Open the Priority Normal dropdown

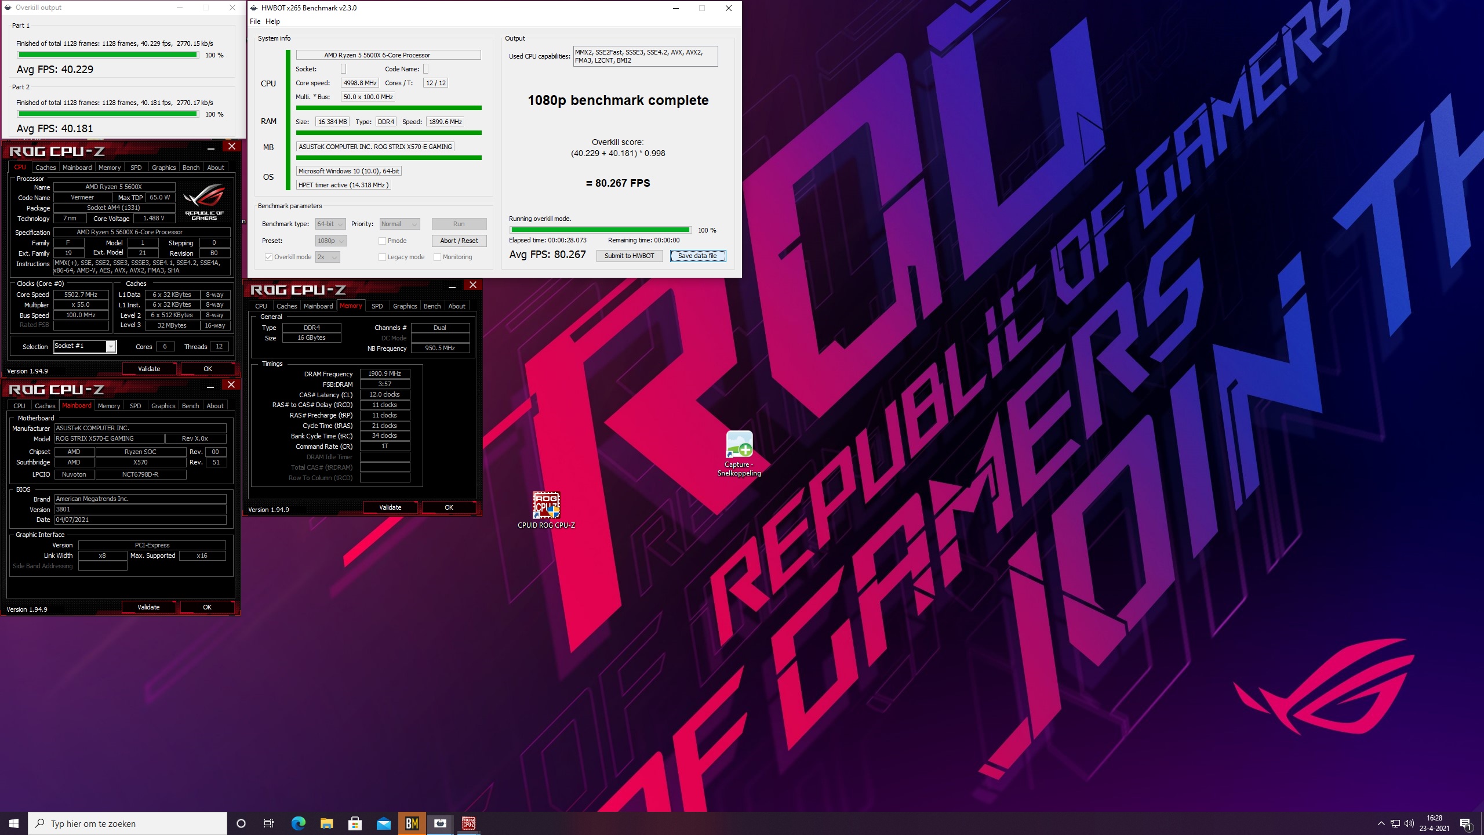[x=399, y=224]
